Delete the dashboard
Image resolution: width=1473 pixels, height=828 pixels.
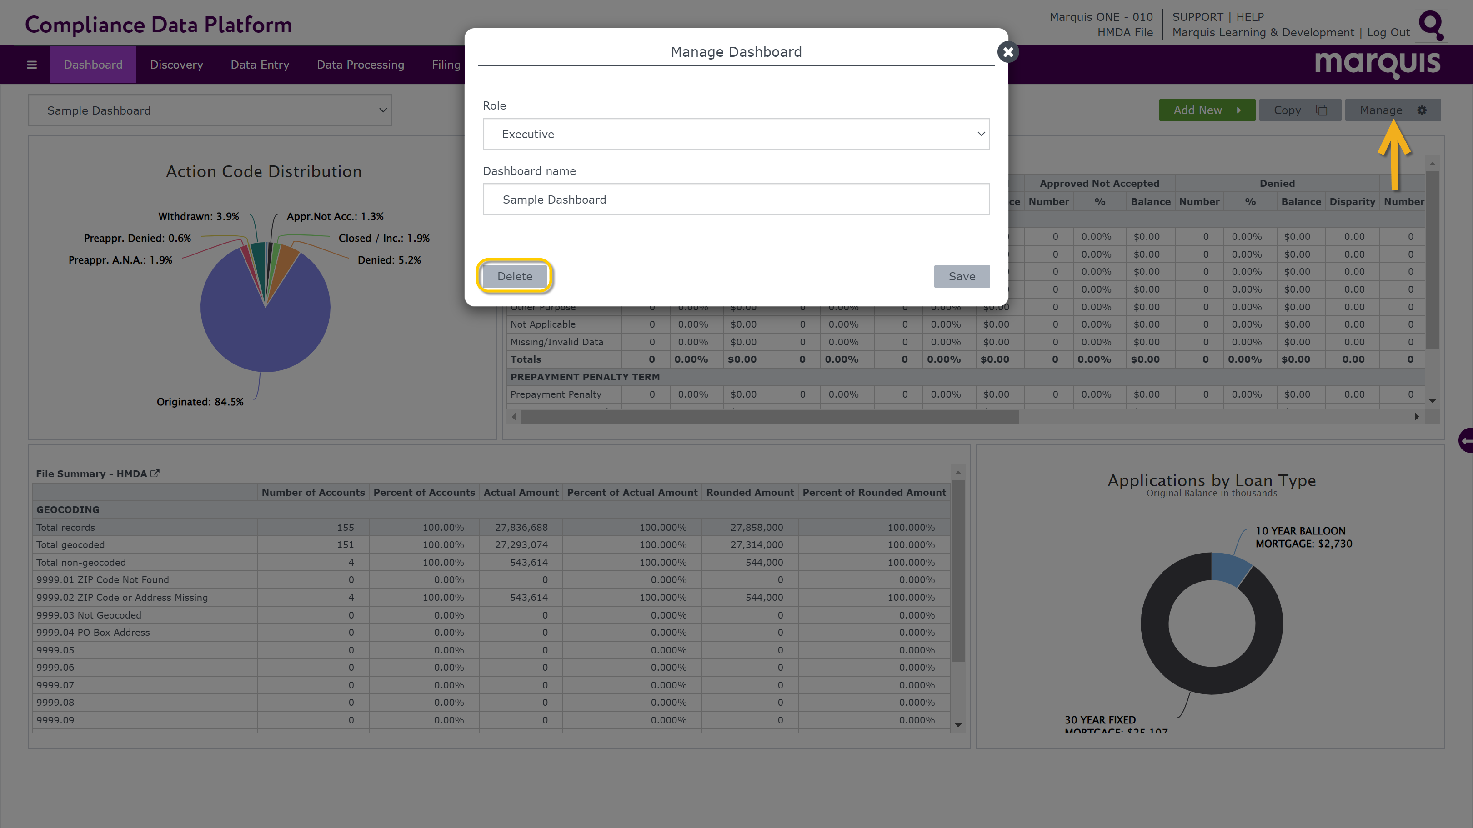click(x=515, y=277)
